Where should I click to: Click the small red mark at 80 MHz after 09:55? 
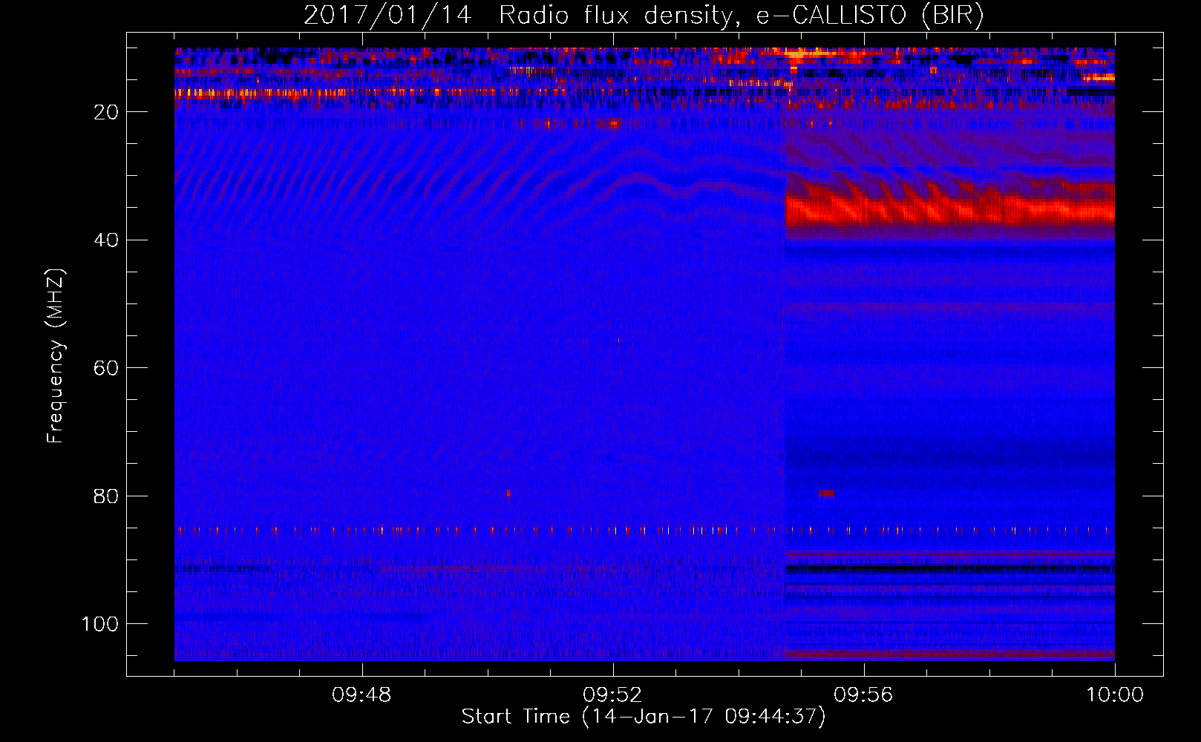coord(826,493)
